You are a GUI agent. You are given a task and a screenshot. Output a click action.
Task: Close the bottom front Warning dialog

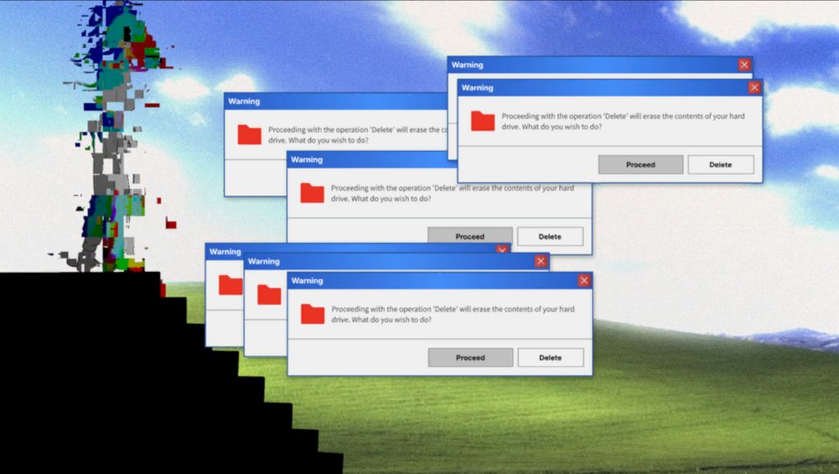click(x=583, y=281)
